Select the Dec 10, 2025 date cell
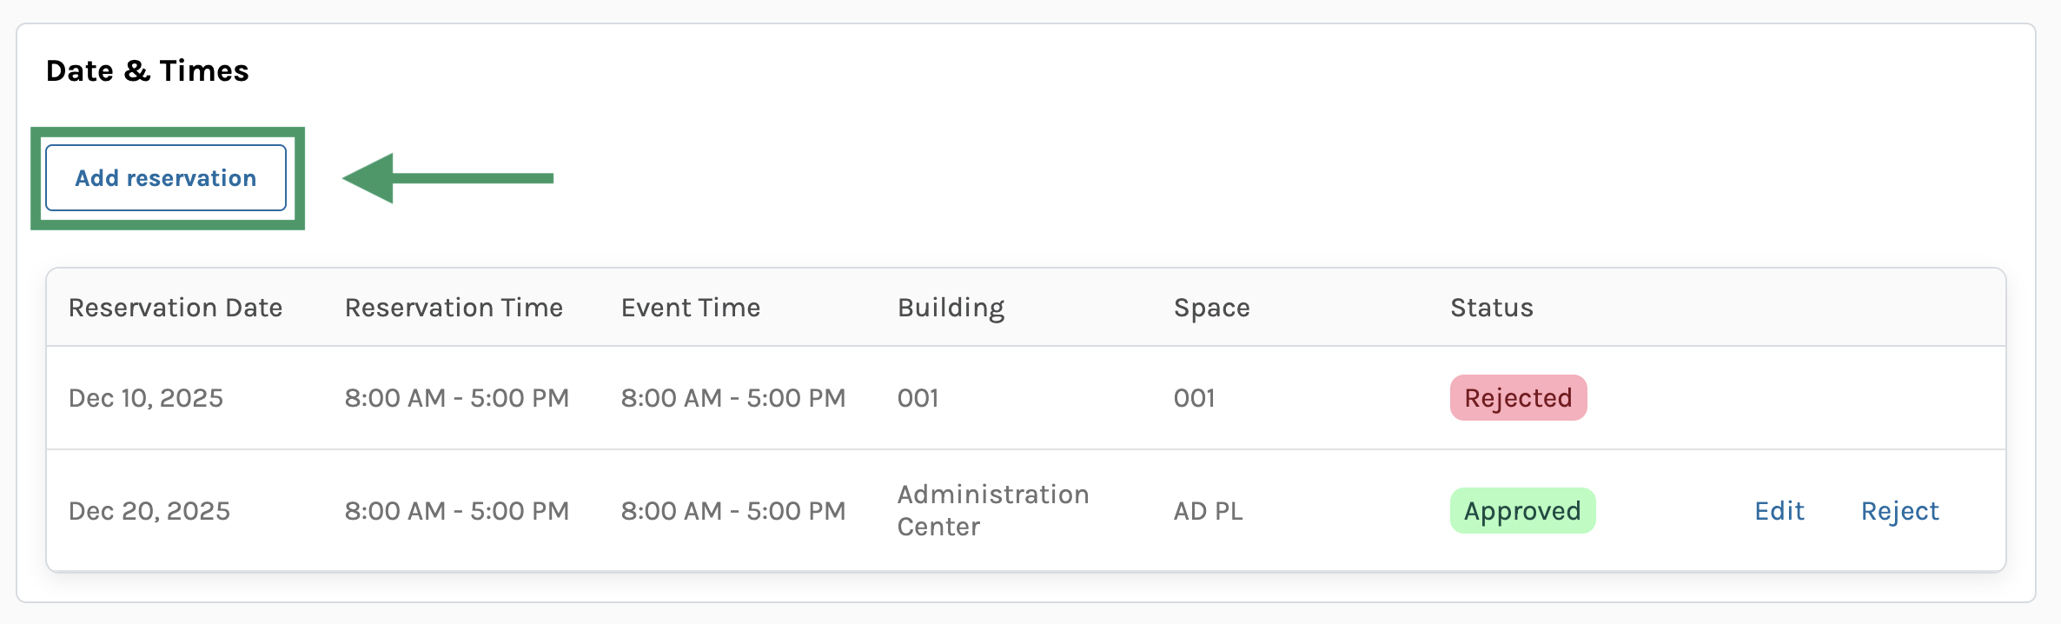The image size is (2061, 624). 146,398
